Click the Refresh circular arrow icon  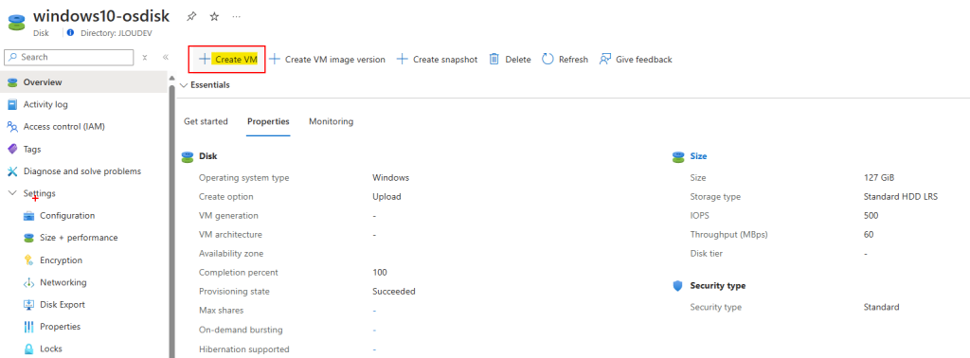click(x=548, y=60)
